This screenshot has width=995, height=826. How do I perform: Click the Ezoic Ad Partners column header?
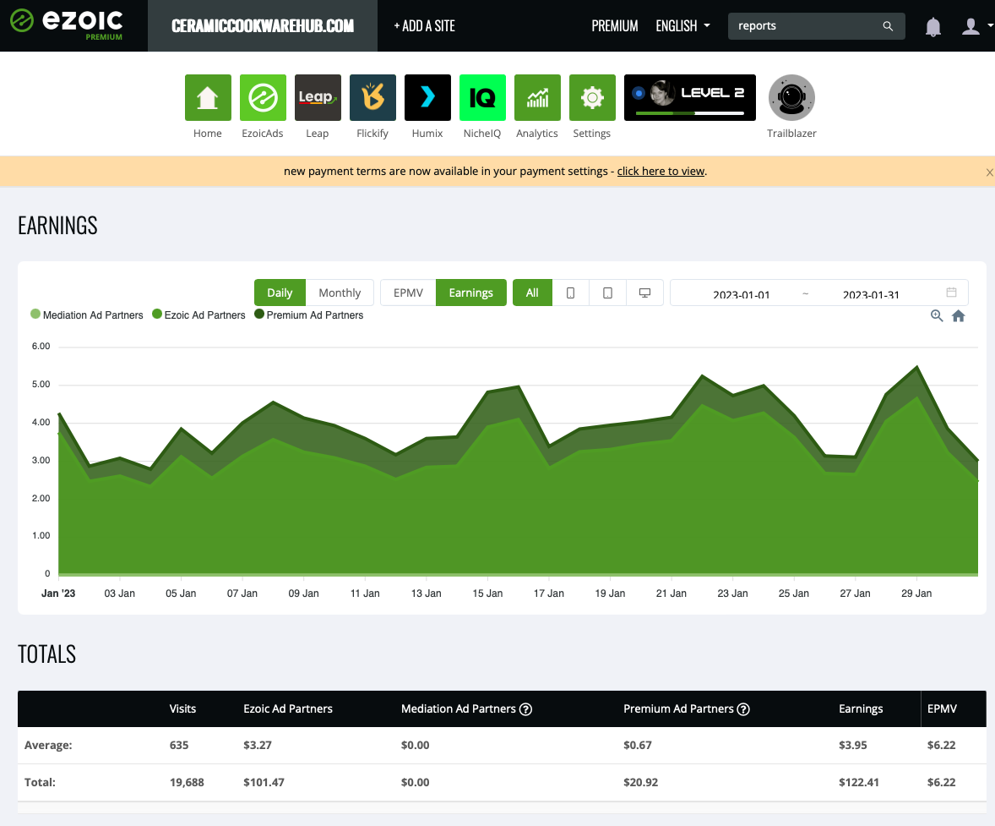click(288, 709)
